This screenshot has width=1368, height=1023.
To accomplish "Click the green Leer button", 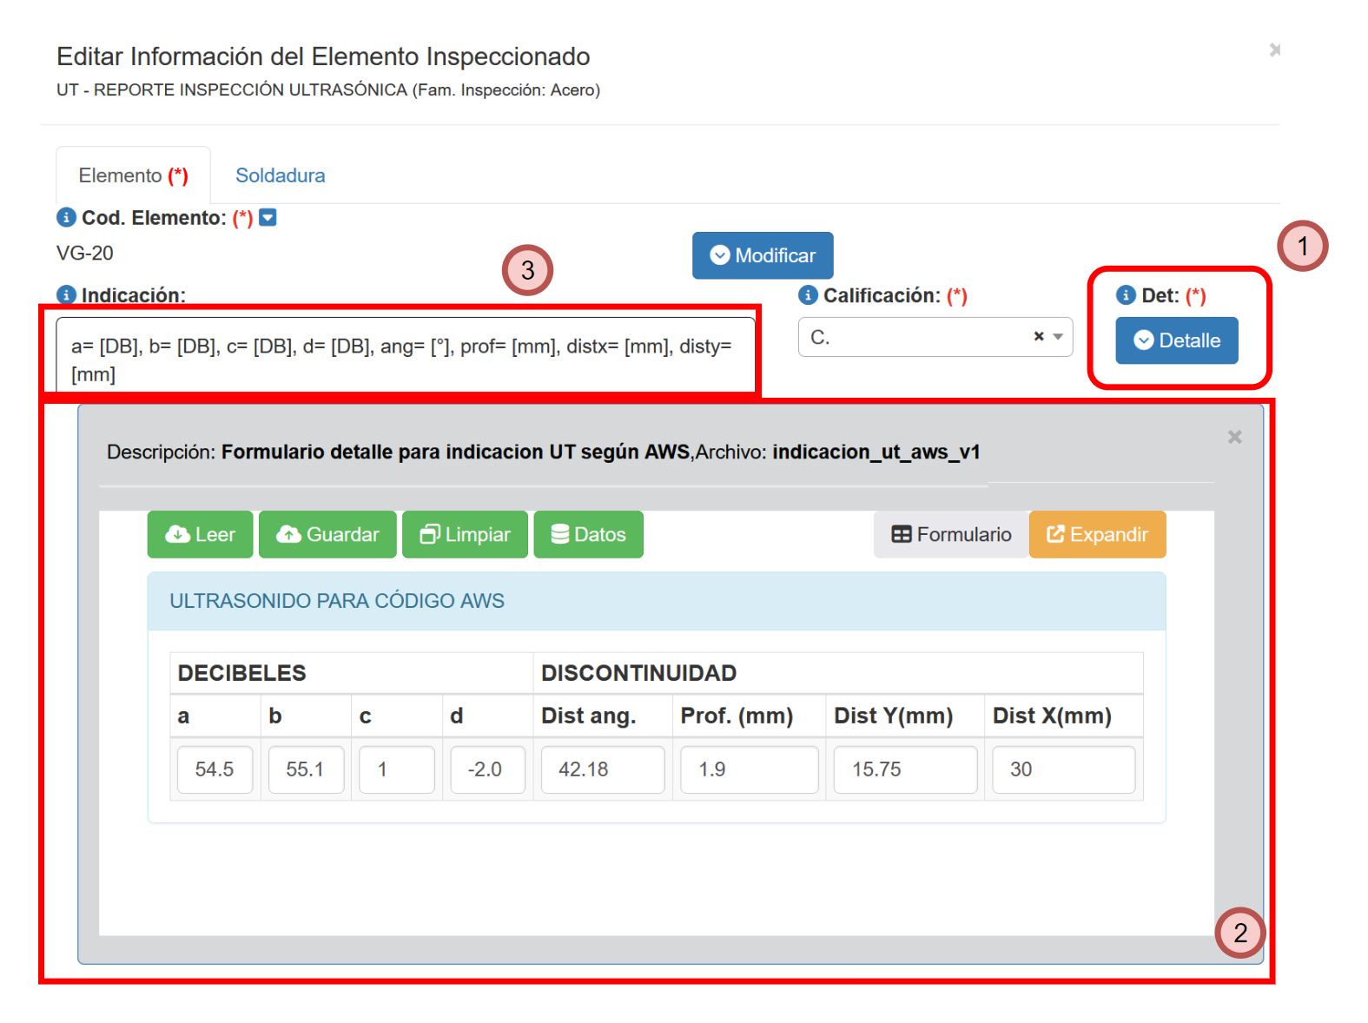I will (200, 535).
